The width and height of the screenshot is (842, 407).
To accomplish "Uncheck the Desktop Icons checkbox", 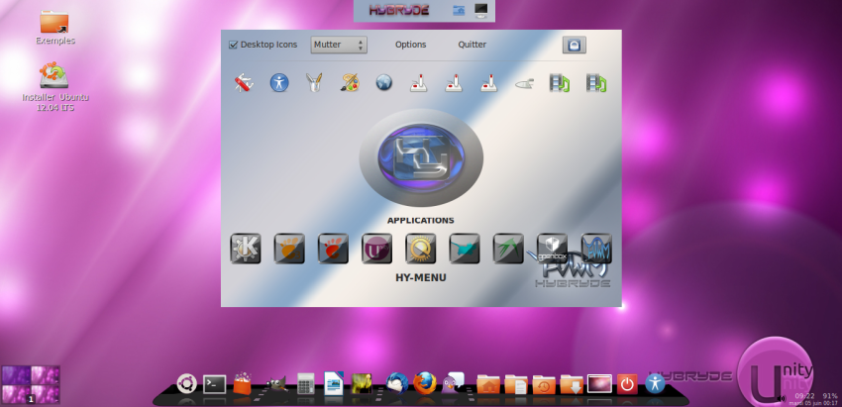I will pos(234,45).
